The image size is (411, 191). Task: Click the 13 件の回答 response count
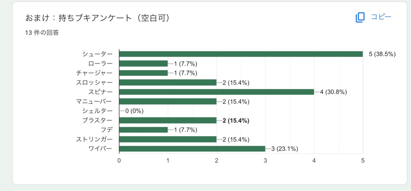point(42,33)
